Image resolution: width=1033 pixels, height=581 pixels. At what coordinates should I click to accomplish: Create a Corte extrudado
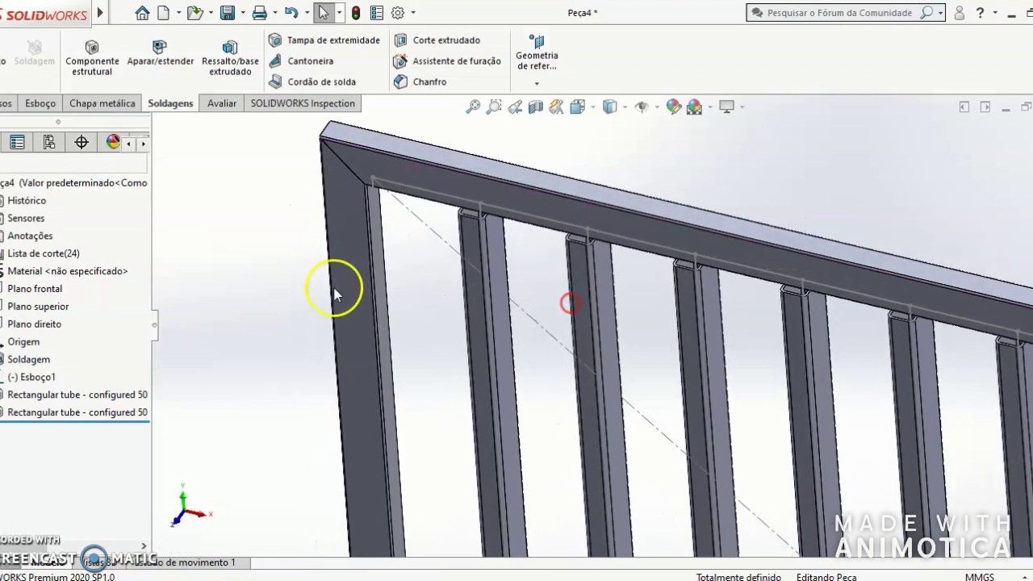(x=437, y=40)
